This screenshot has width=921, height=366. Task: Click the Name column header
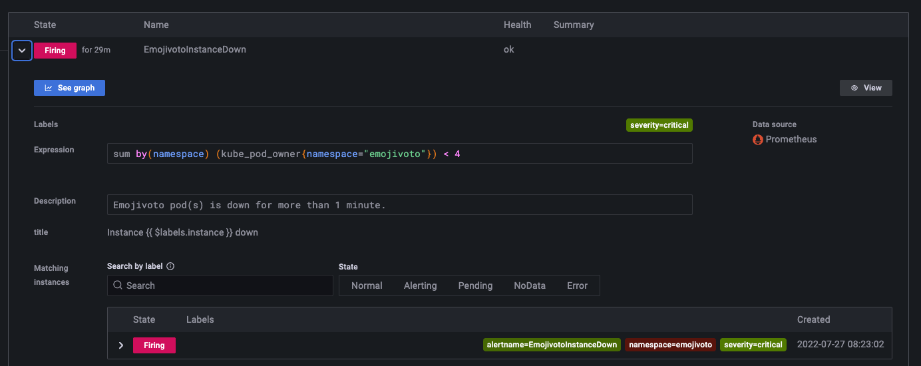tap(156, 25)
